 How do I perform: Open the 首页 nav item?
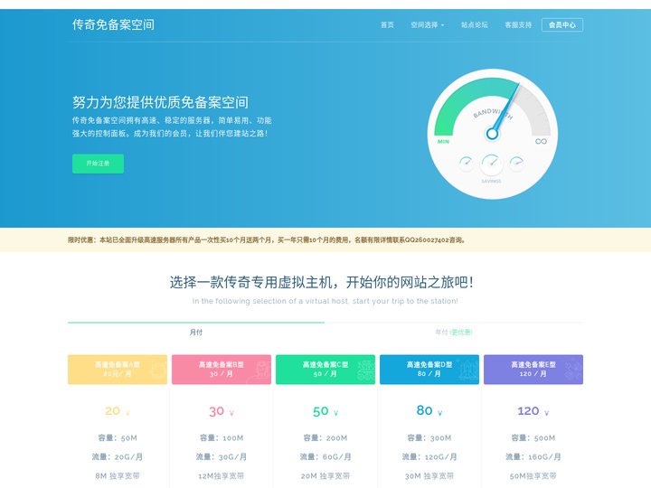pyautogui.click(x=387, y=25)
